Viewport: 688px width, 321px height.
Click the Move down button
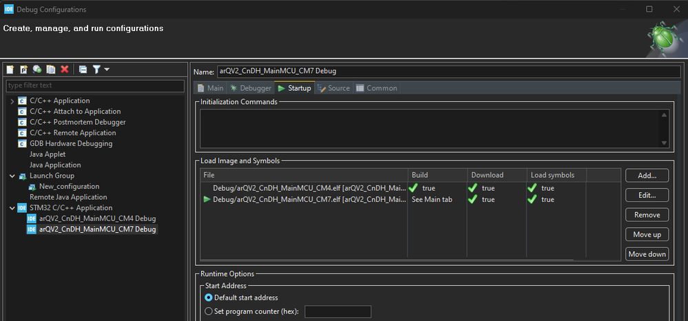pyautogui.click(x=647, y=253)
